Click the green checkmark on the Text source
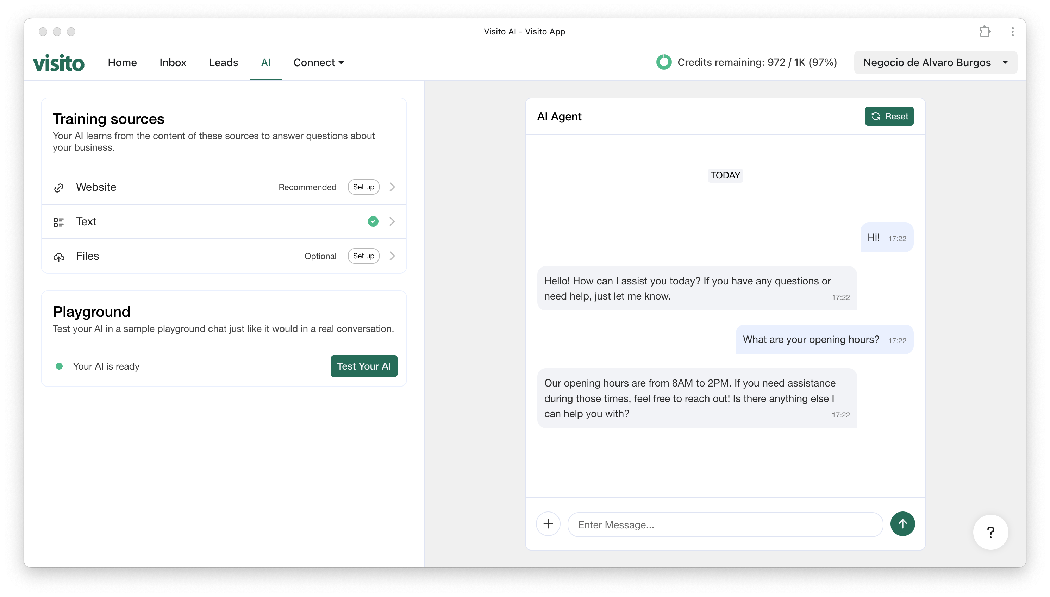 click(373, 221)
